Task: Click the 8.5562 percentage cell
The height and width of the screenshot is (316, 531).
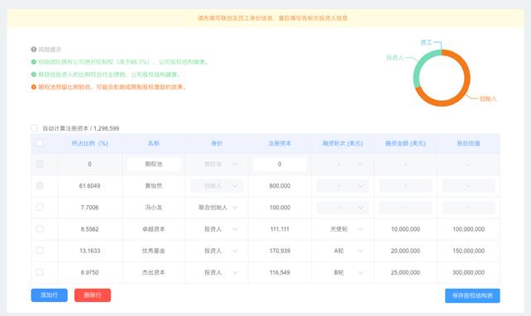Action: (89, 229)
